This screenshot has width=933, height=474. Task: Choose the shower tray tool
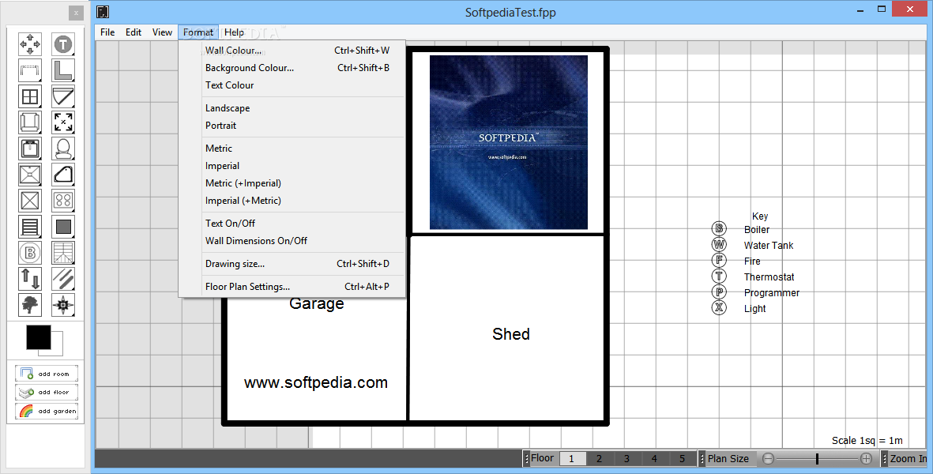(x=30, y=175)
